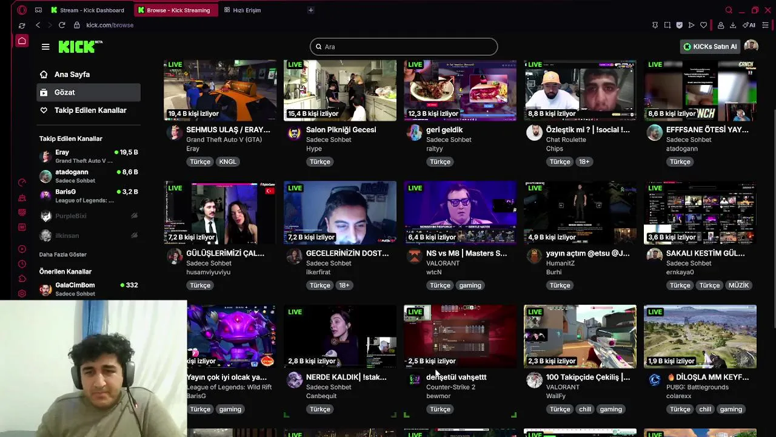Reload the page with refresh icon

(x=62, y=25)
